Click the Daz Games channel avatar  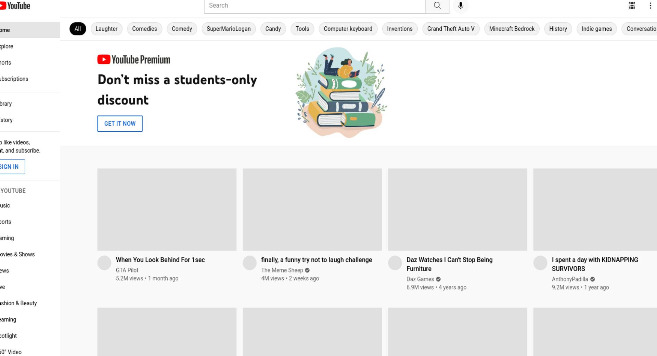pyautogui.click(x=395, y=263)
